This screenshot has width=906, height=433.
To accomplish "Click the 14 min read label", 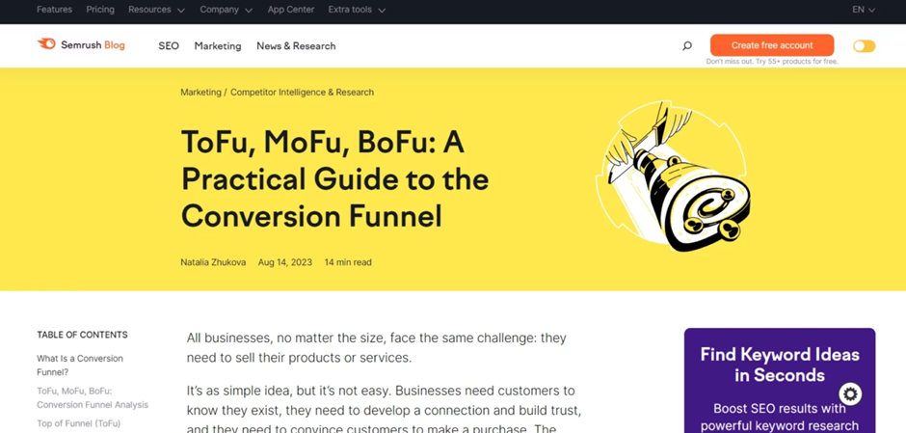I will pos(348,262).
